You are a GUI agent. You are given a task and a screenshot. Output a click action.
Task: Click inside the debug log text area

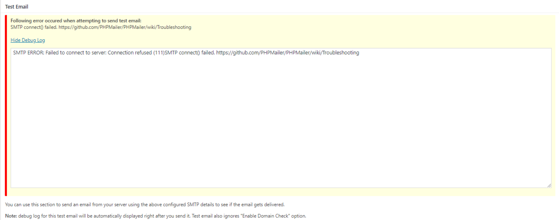(x=281, y=118)
